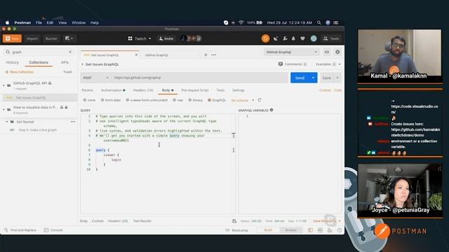449x252 pixels.
Task: Open the new window options dropdown icon
Action: point(69,38)
